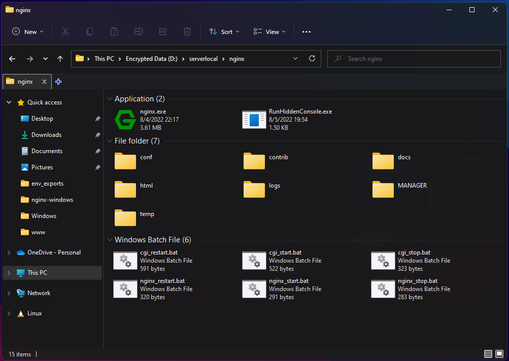
Task: Select the docs folder icon
Action: click(383, 161)
